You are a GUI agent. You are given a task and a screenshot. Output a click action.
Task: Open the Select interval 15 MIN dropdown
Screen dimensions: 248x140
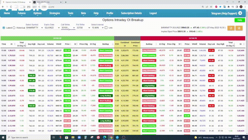[97, 28]
